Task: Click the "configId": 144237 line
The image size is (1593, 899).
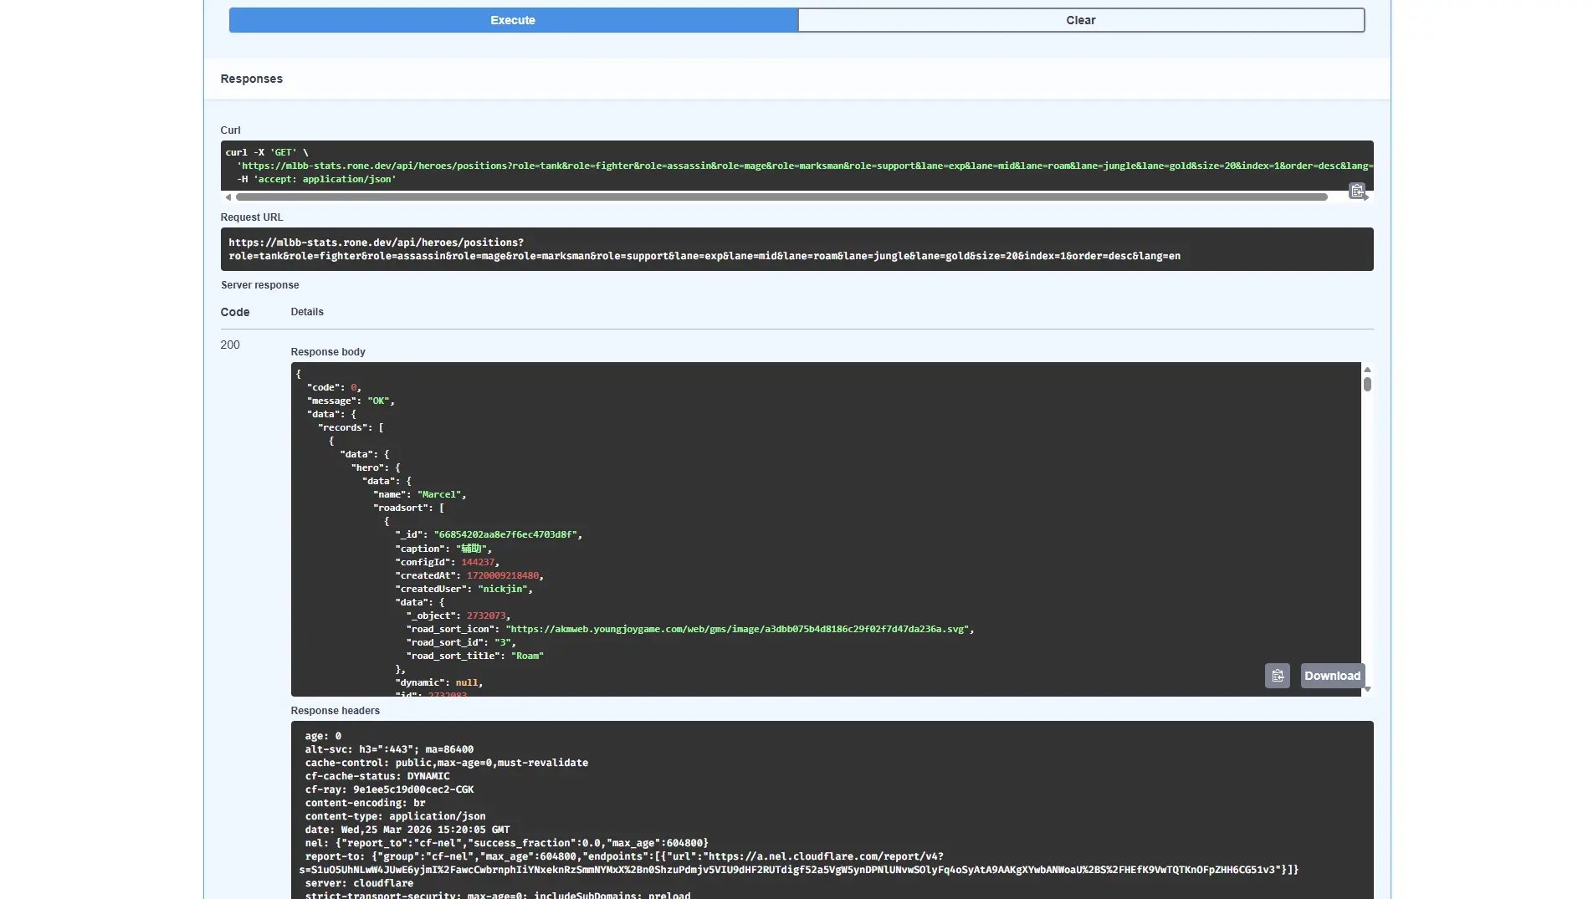Action: click(x=447, y=562)
